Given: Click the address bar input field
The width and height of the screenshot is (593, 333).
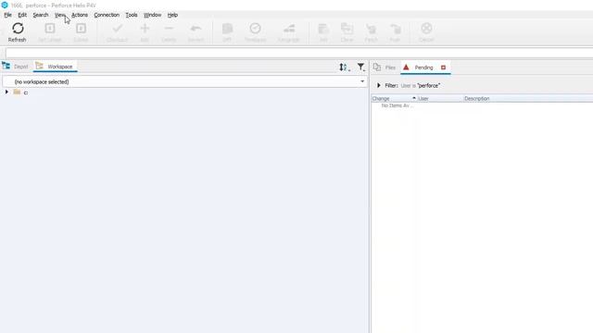Looking at the screenshot, I should pos(298,53).
